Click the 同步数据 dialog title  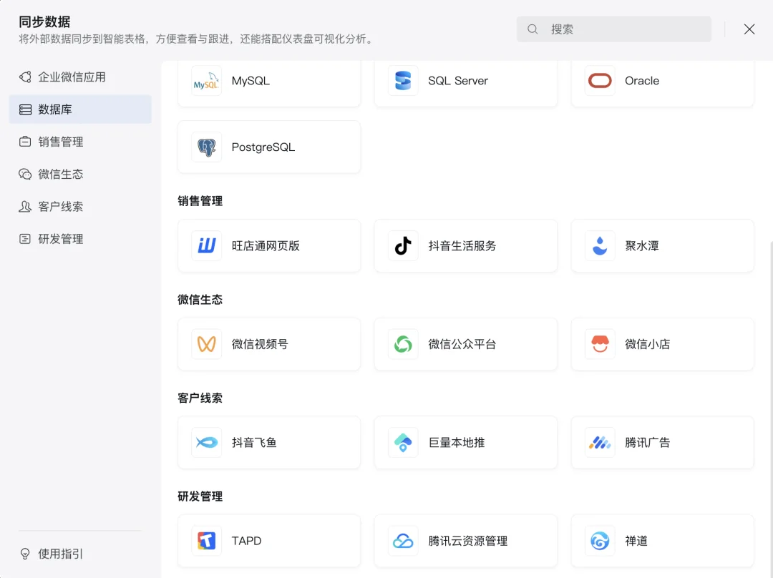tap(44, 21)
